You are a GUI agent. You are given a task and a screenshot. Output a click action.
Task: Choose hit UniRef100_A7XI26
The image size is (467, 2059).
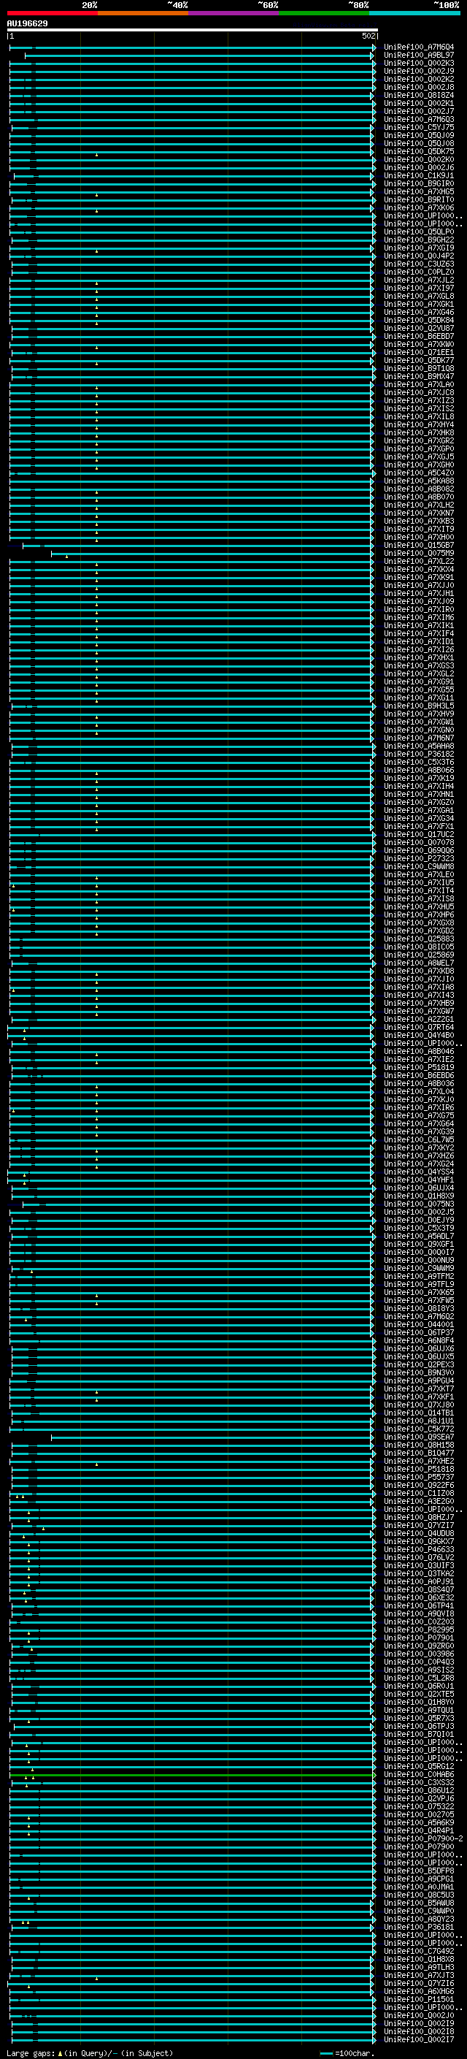(x=418, y=650)
